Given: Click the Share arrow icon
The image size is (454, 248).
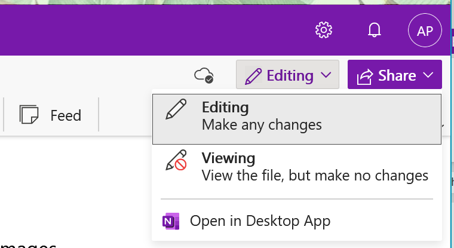Looking at the screenshot, I should [364, 76].
